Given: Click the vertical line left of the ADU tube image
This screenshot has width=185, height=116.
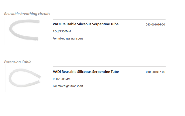Looking at the screenshot, I should (5, 31).
